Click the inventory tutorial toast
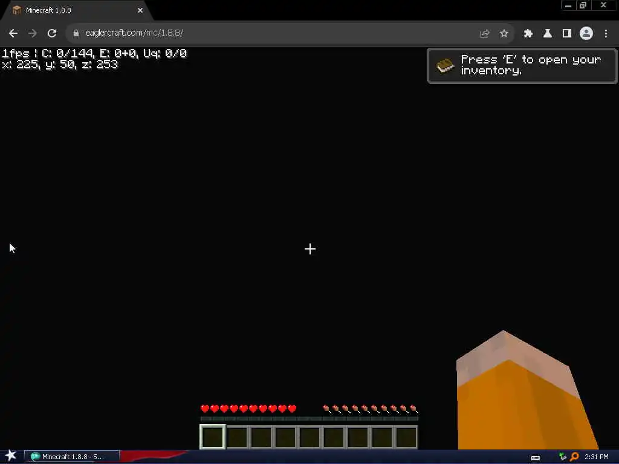This screenshot has width=619, height=464. point(522,65)
